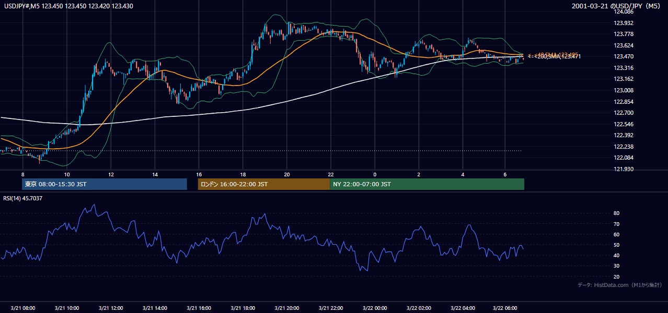Select the NY 22:00-07:00 JST session bar

pos(427,184)
